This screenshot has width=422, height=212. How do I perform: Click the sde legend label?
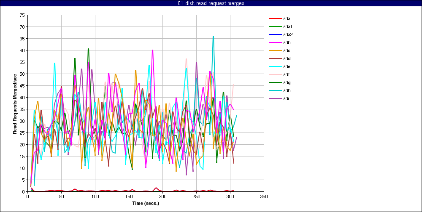pyautogui.click(x=287, y=66)
